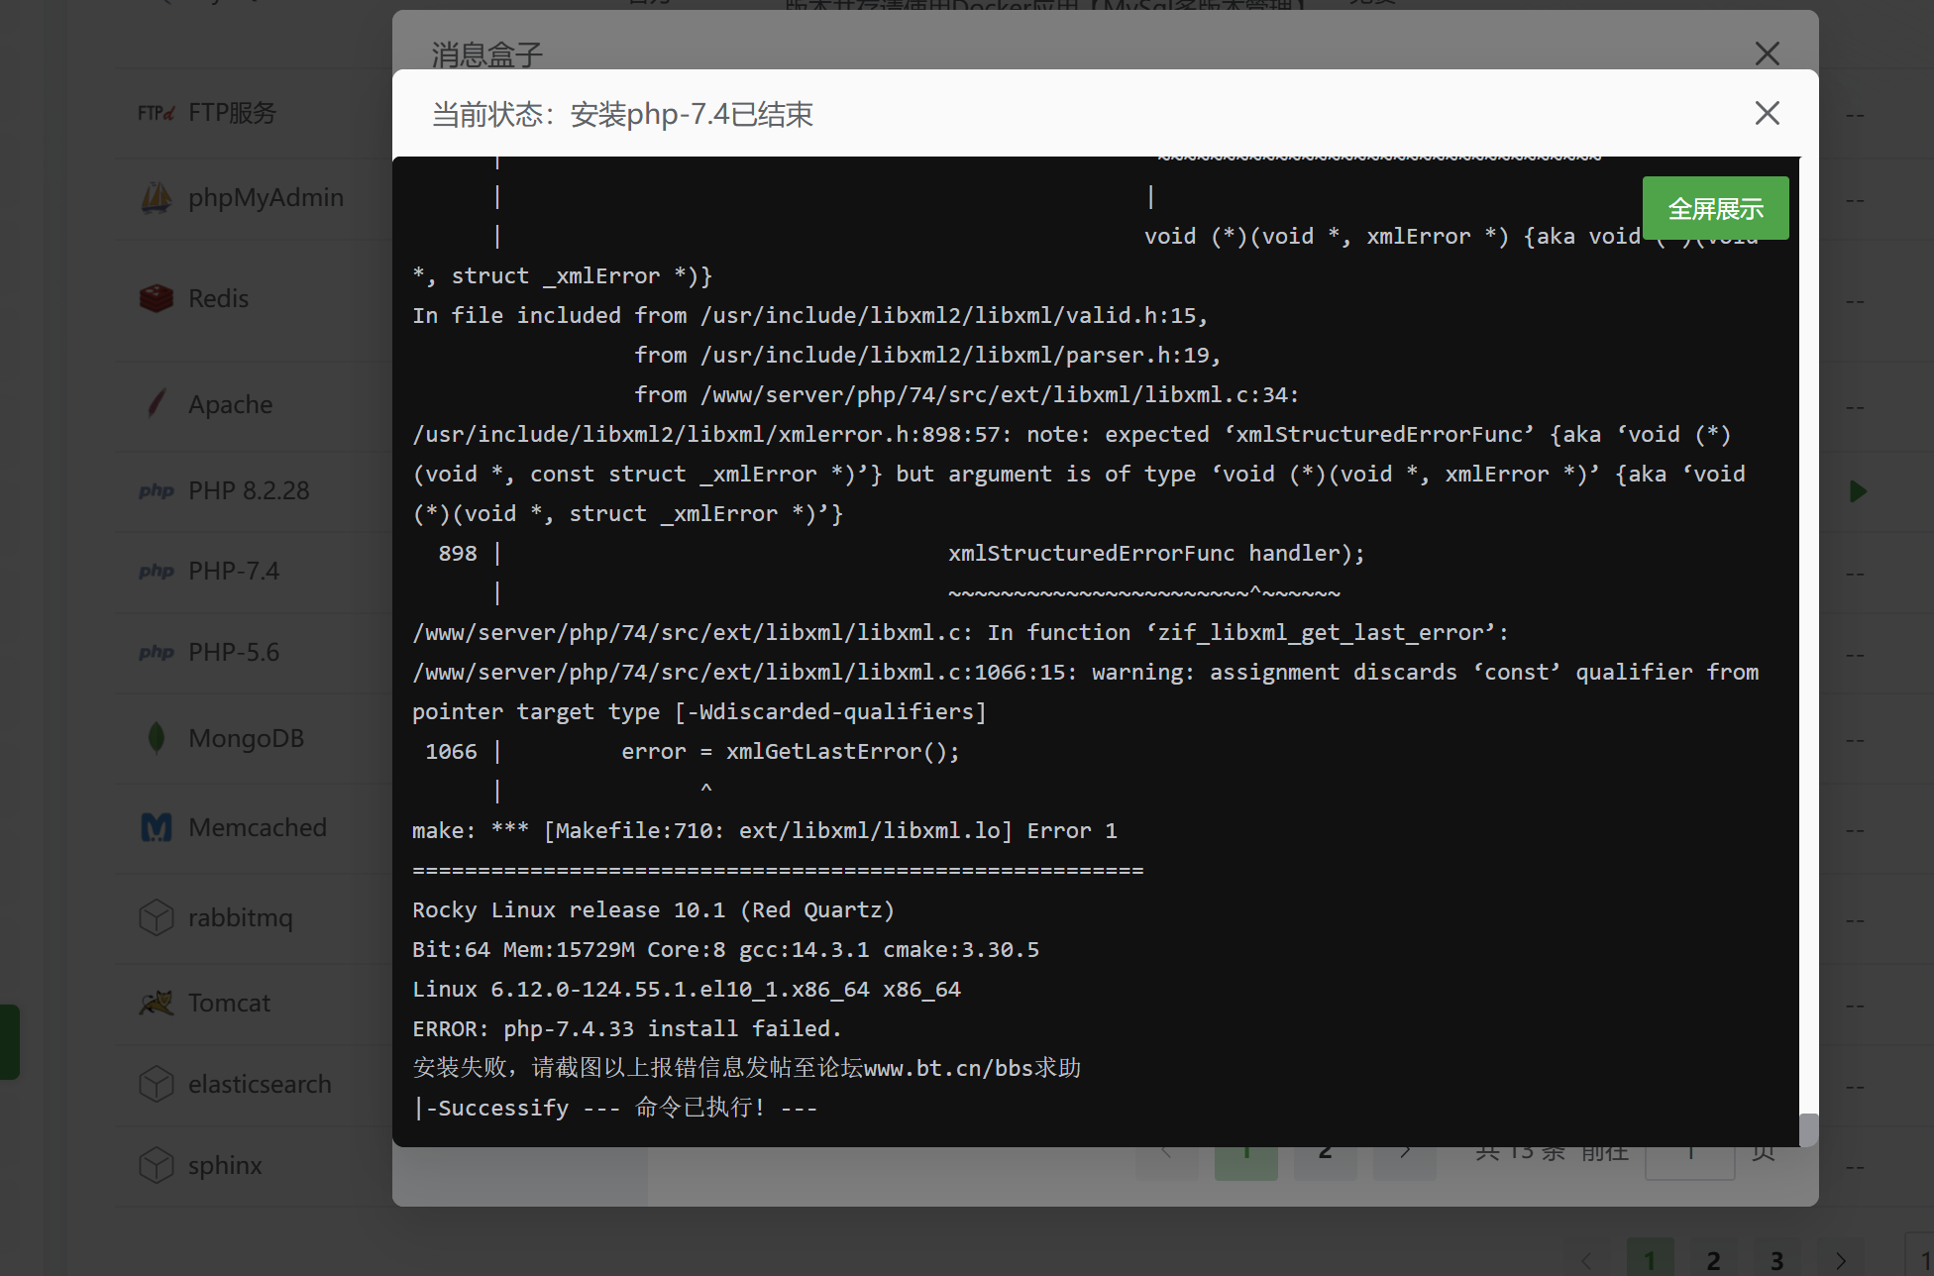1934x1276 pixels.
Task: Click the PHP-7.4 php icon
Action: (156, 572)
